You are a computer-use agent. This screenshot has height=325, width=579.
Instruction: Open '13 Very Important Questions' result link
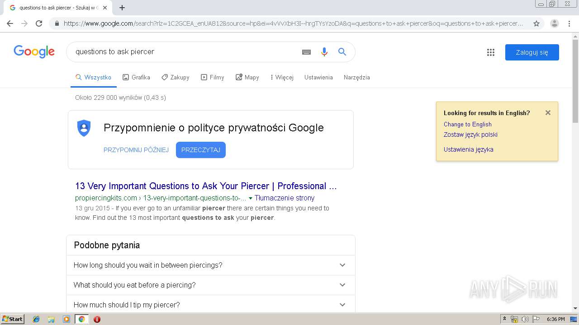(206, 186)
